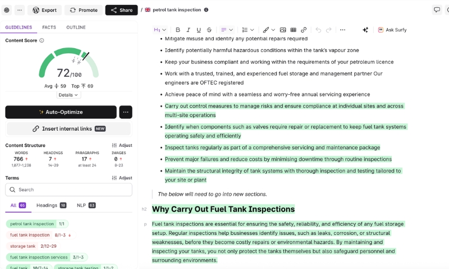
Task: Click the Insert internal links button
Action: 68,128
